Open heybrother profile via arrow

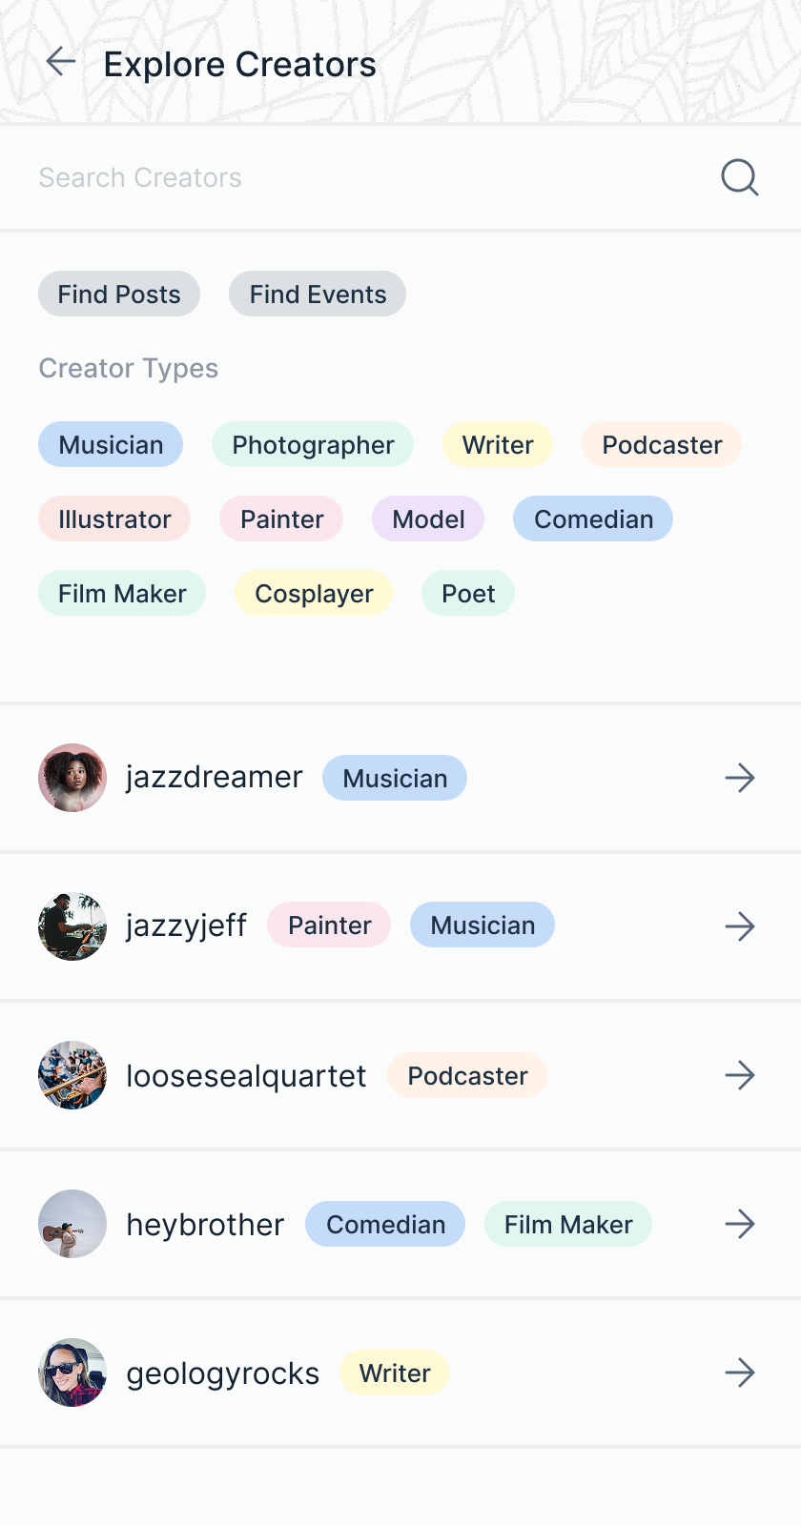point(739,1224)
